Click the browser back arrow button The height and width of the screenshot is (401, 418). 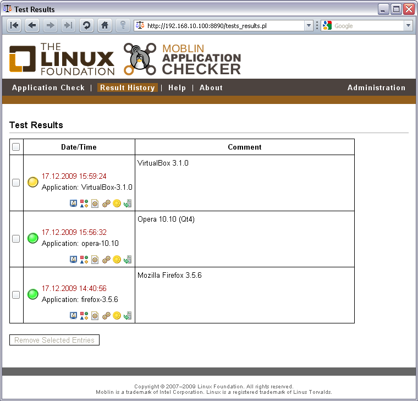32,25
